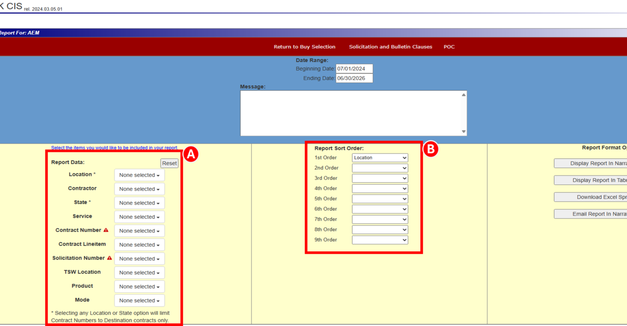
Task: Open the State multiselect dropdown
Action: 139,203
